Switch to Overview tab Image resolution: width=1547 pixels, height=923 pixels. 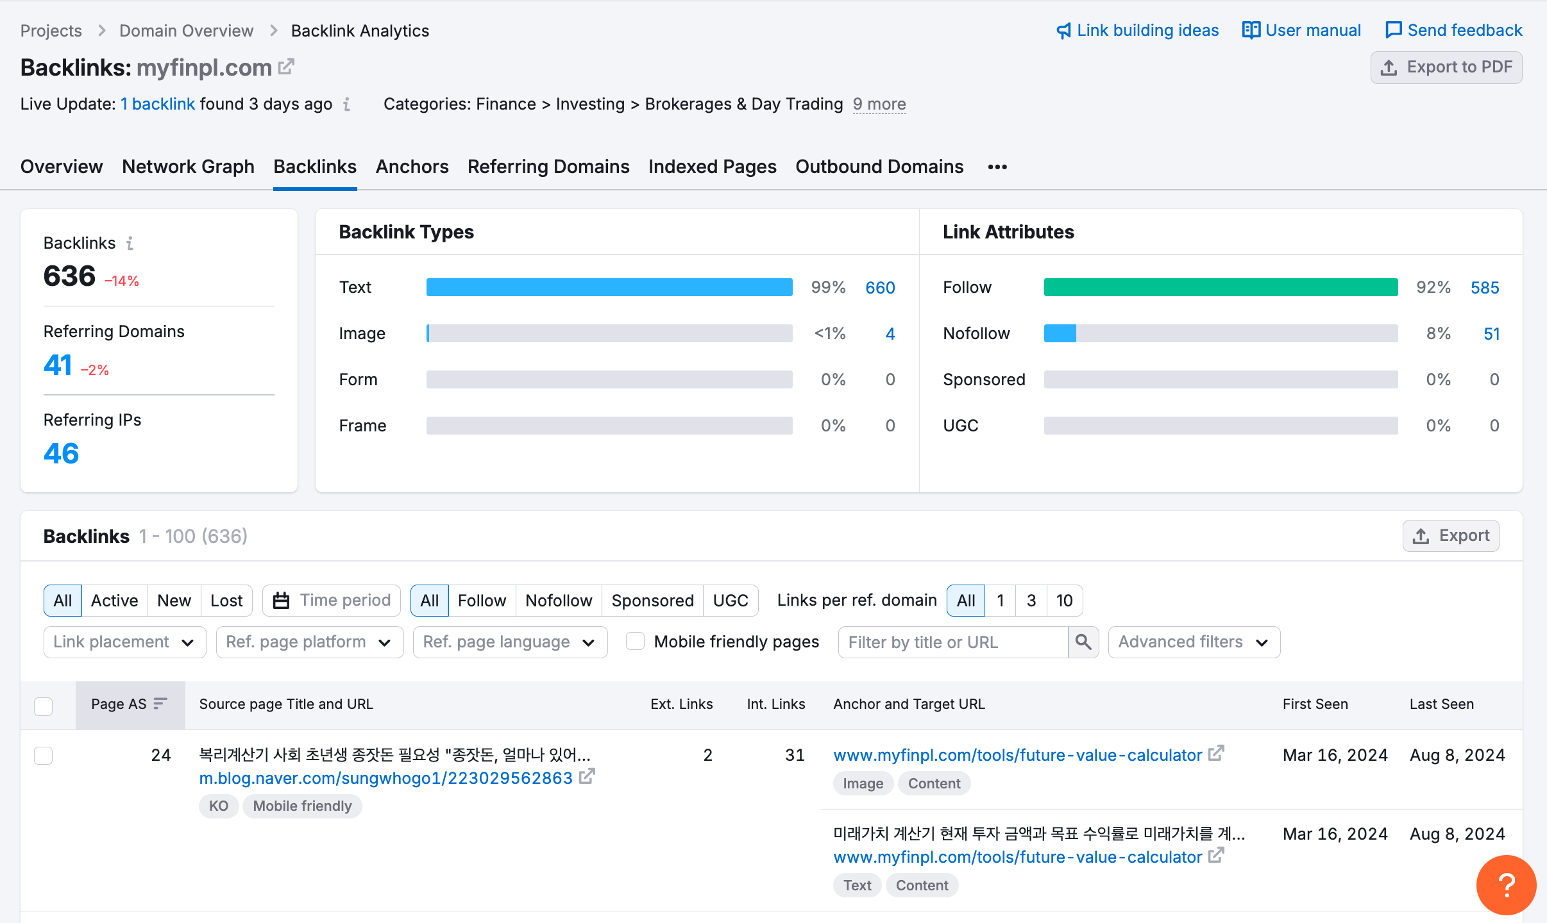point(62,167)
